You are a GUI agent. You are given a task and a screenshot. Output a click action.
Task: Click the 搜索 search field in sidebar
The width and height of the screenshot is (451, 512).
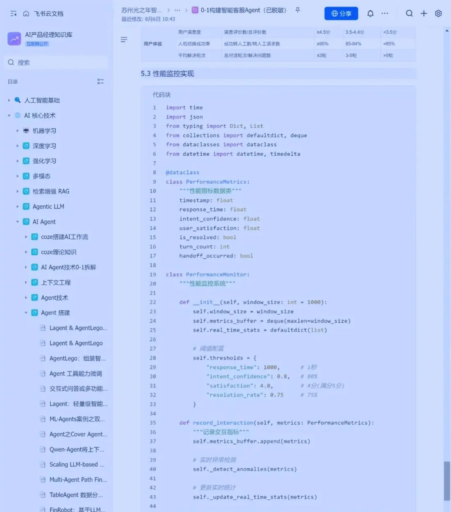point(57,62)
